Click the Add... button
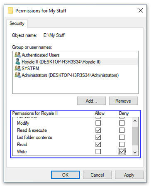This screenshot has height=187, width=151. pyautogui.click(x=91, y=101)
